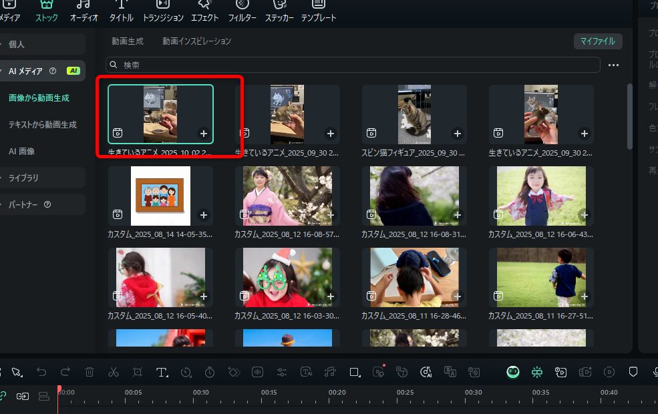Click the crop tool icon

(138, 372)
